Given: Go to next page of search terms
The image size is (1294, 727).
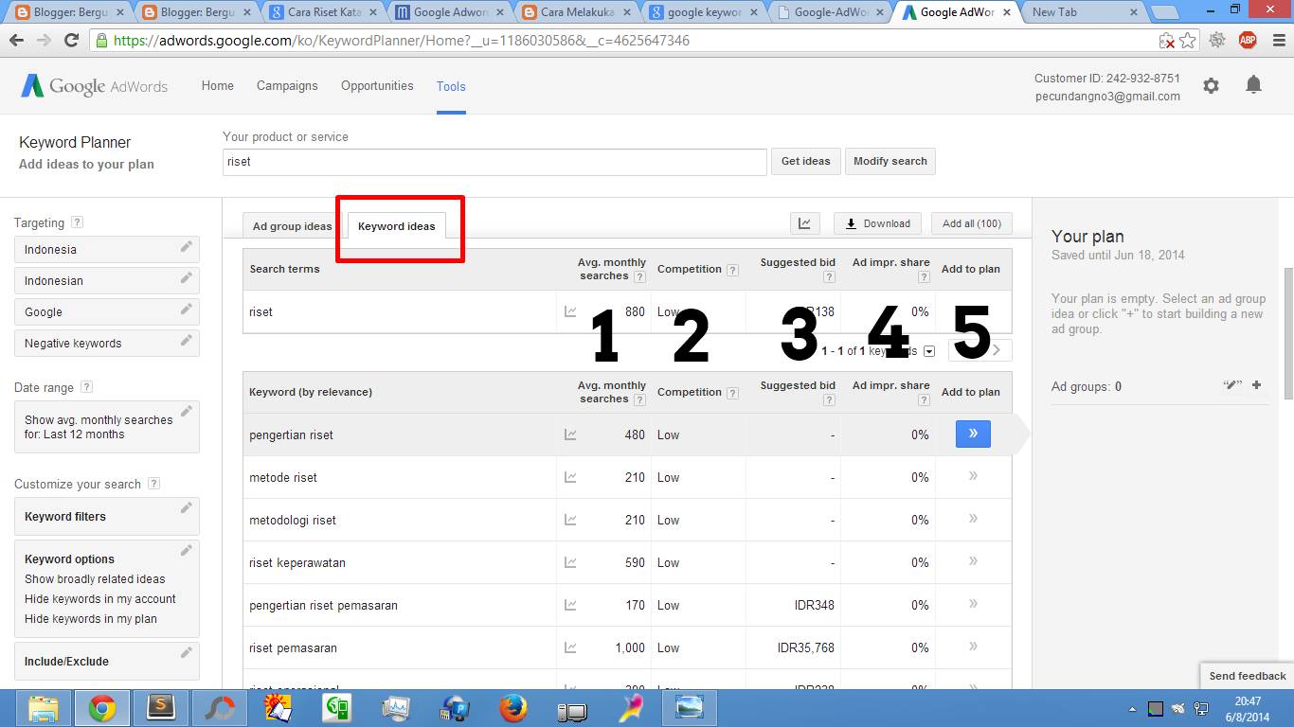Looking at the screenshot, I should coord(996,350).
